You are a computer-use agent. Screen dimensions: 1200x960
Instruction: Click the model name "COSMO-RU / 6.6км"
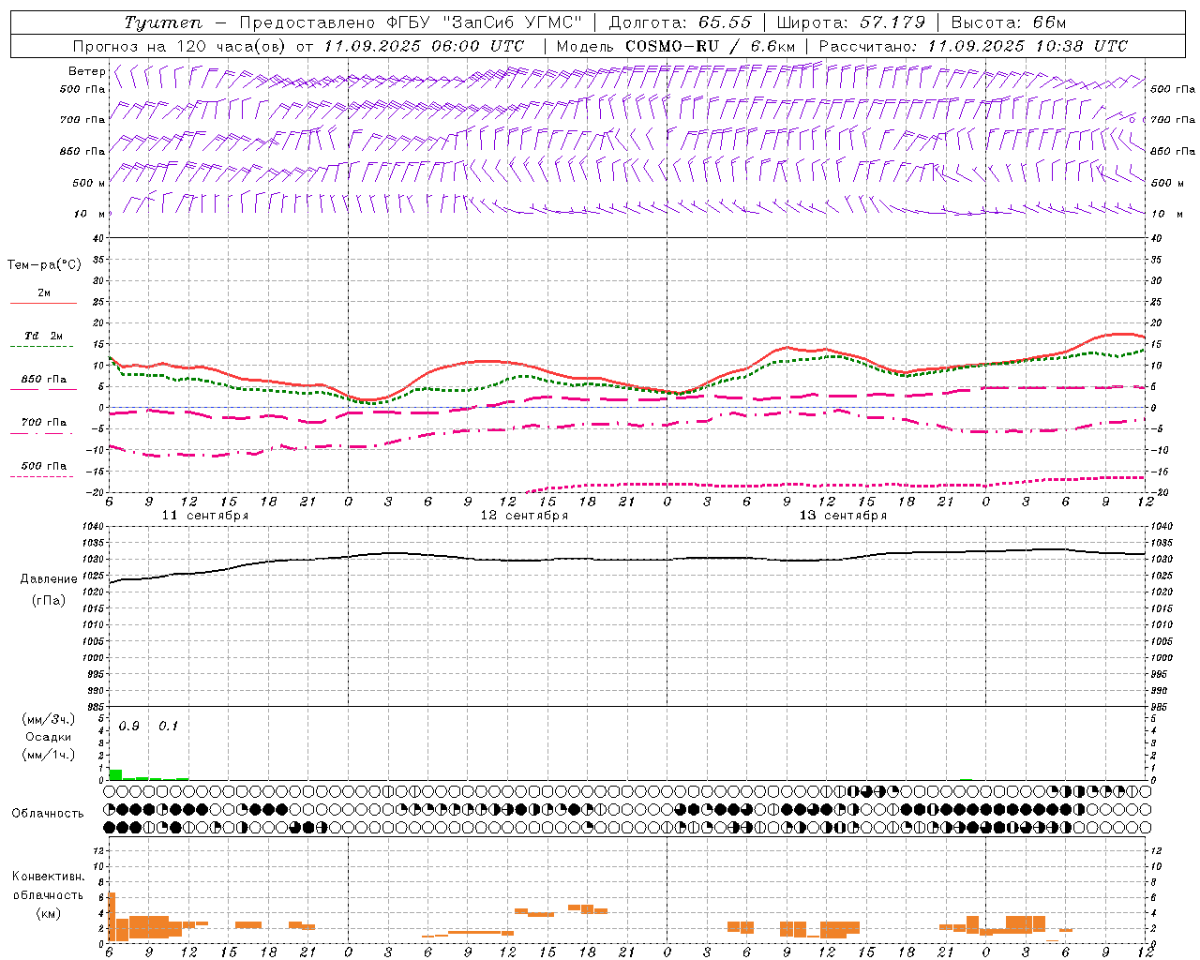tap(710, 46)
